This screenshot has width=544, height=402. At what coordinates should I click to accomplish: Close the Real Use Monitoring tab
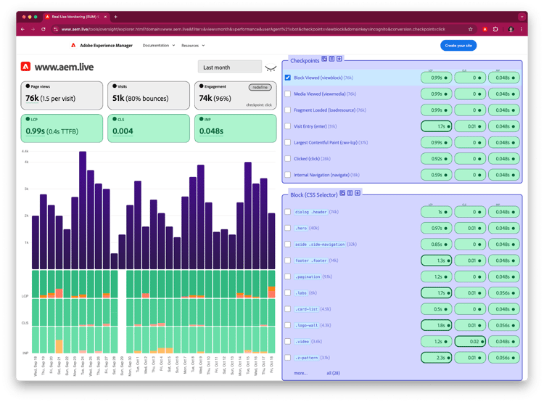tap(105, 17)
